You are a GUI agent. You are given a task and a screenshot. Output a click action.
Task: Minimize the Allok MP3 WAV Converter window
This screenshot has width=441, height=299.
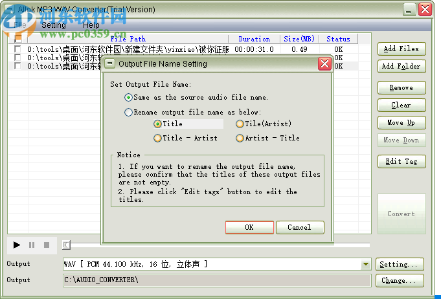pyautogui.click(x=409, y=10)
